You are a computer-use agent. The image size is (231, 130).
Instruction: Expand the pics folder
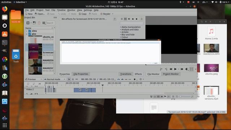pyautogui.click(x=27, y=34)
